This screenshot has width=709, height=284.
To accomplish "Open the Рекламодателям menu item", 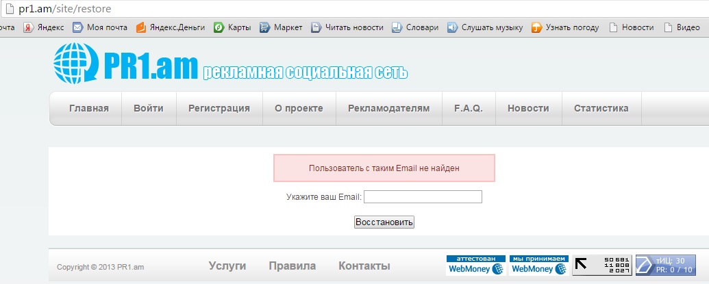I will pyautogui.click(x=389, y=108).
